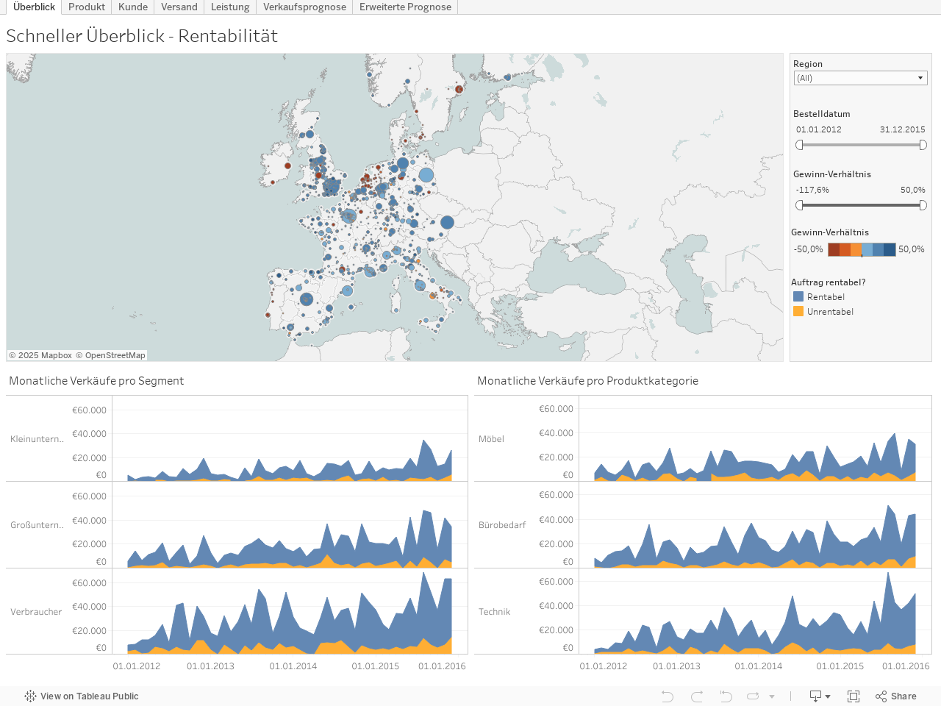Image resolution: width=941 pixels, height=706 pixels.
Task: Open the Region dropdown
Action: (861, 78)
